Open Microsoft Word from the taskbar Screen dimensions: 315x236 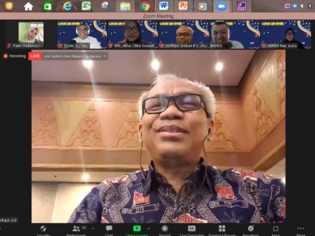click(164, 6)
